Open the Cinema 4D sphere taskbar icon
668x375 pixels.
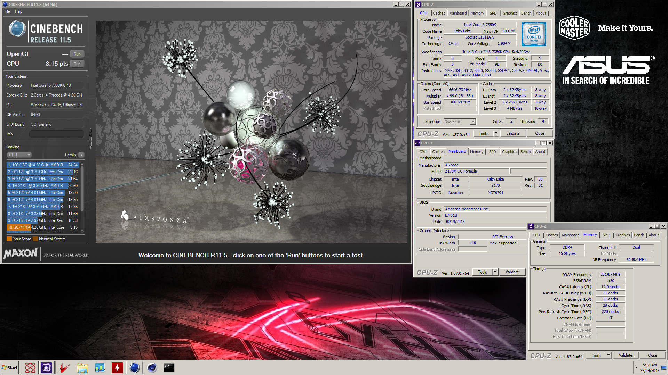click(152, 368)
